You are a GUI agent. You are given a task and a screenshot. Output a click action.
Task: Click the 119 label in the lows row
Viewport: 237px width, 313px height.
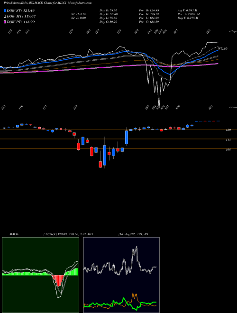(x=75, y=107)
